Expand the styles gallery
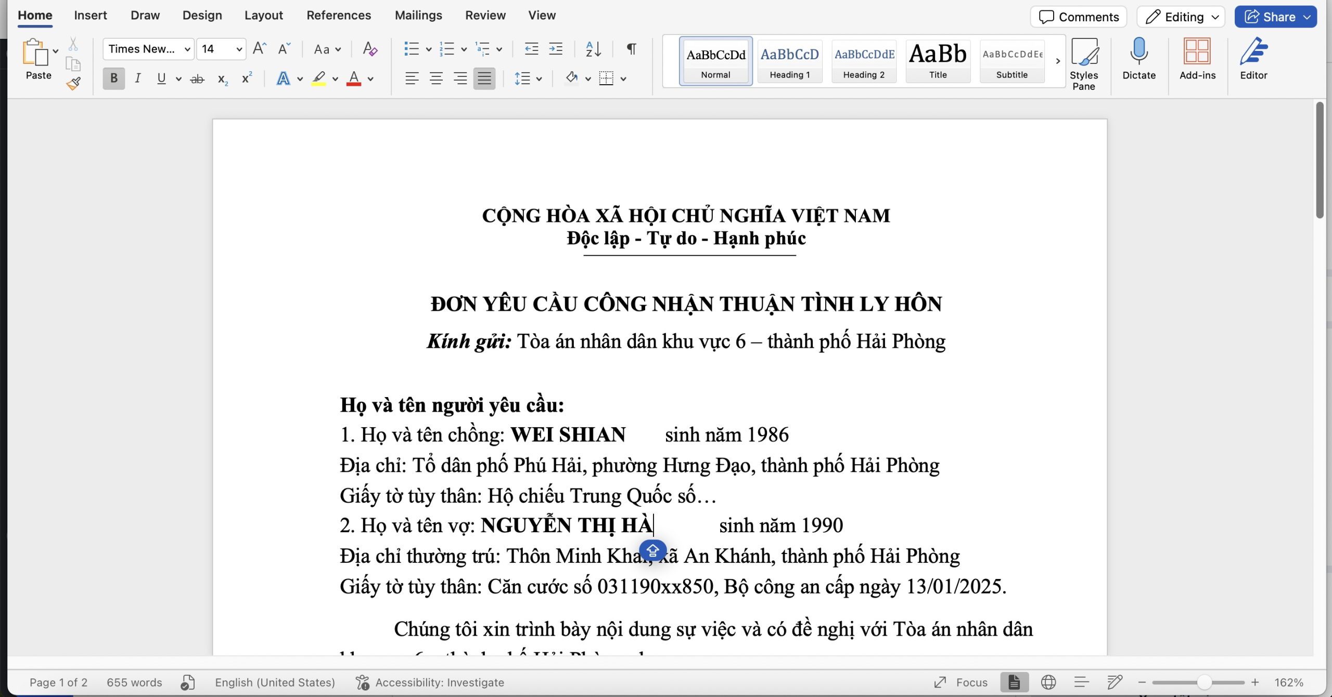Image resolution: width=1332 pixels, height=697 pixels. point(1057,61)
